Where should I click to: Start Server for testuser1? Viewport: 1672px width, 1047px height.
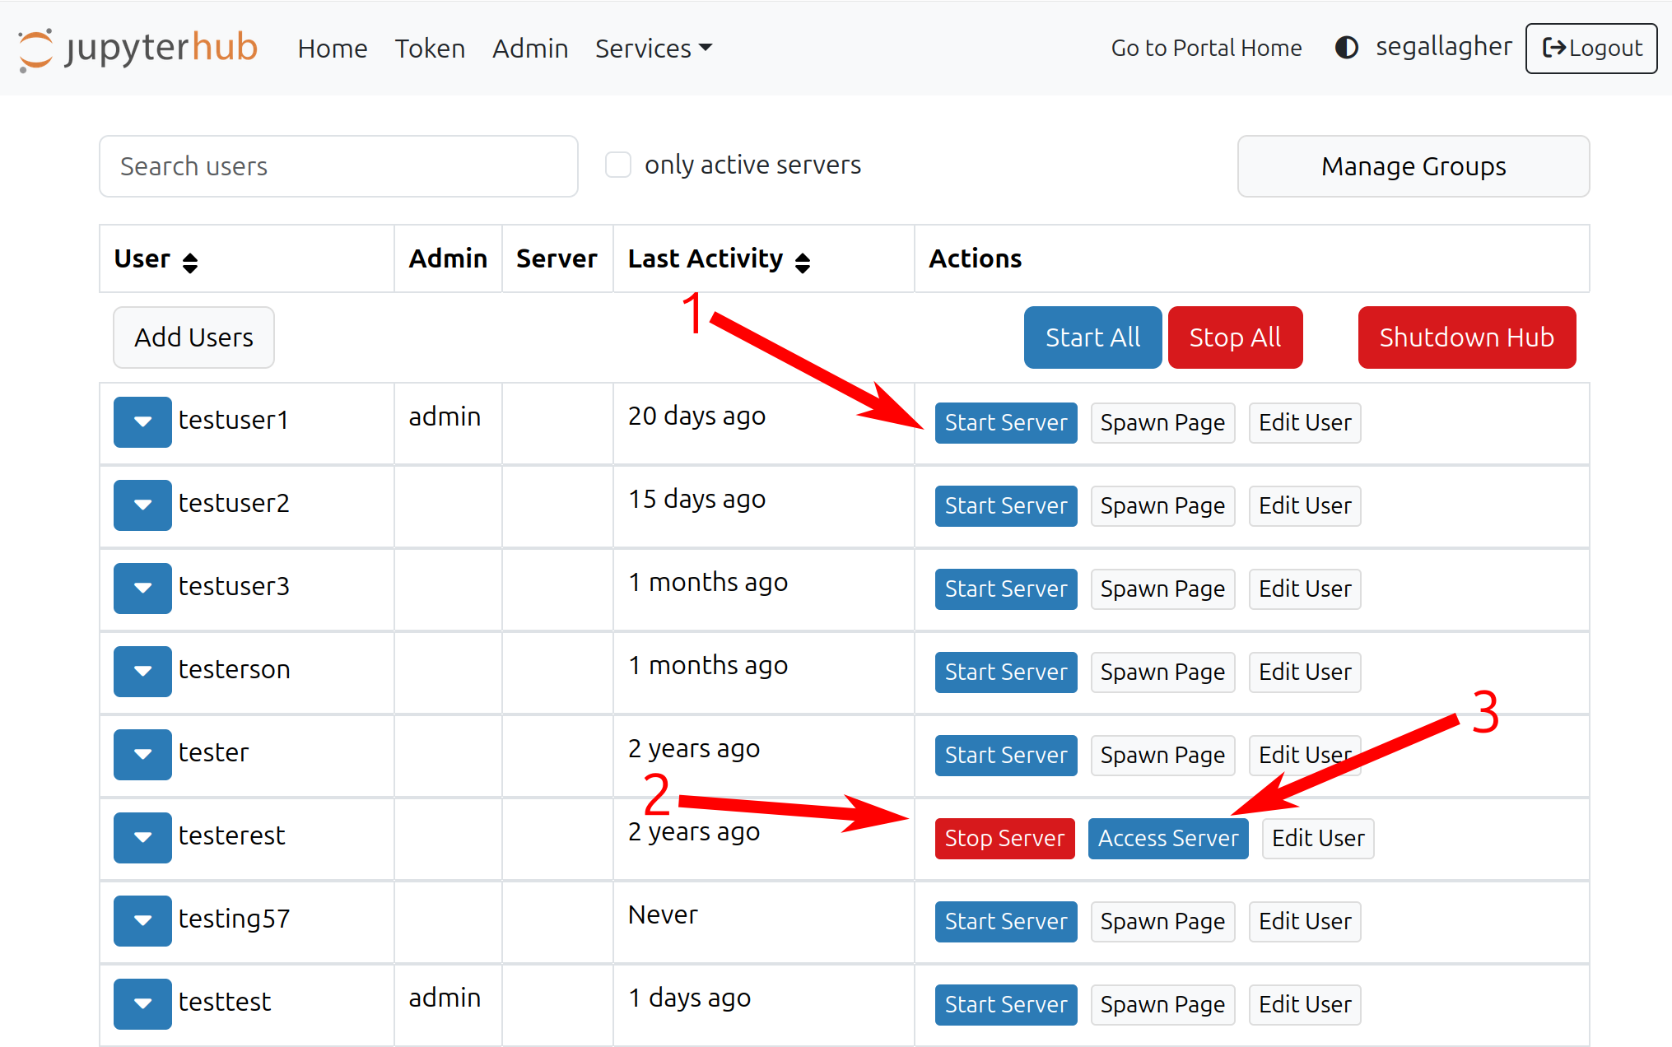pos(1006,423)
